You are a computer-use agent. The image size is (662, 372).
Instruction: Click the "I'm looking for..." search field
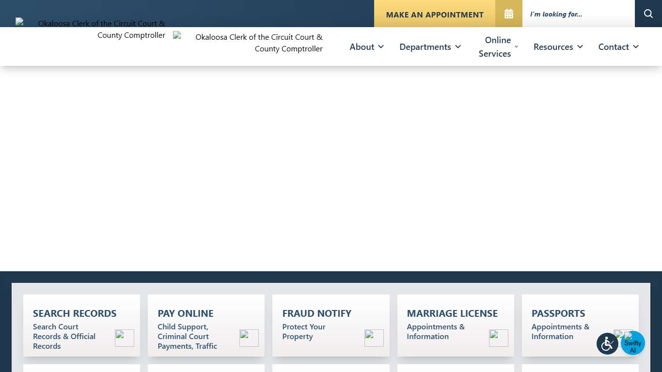coord(578,14)
